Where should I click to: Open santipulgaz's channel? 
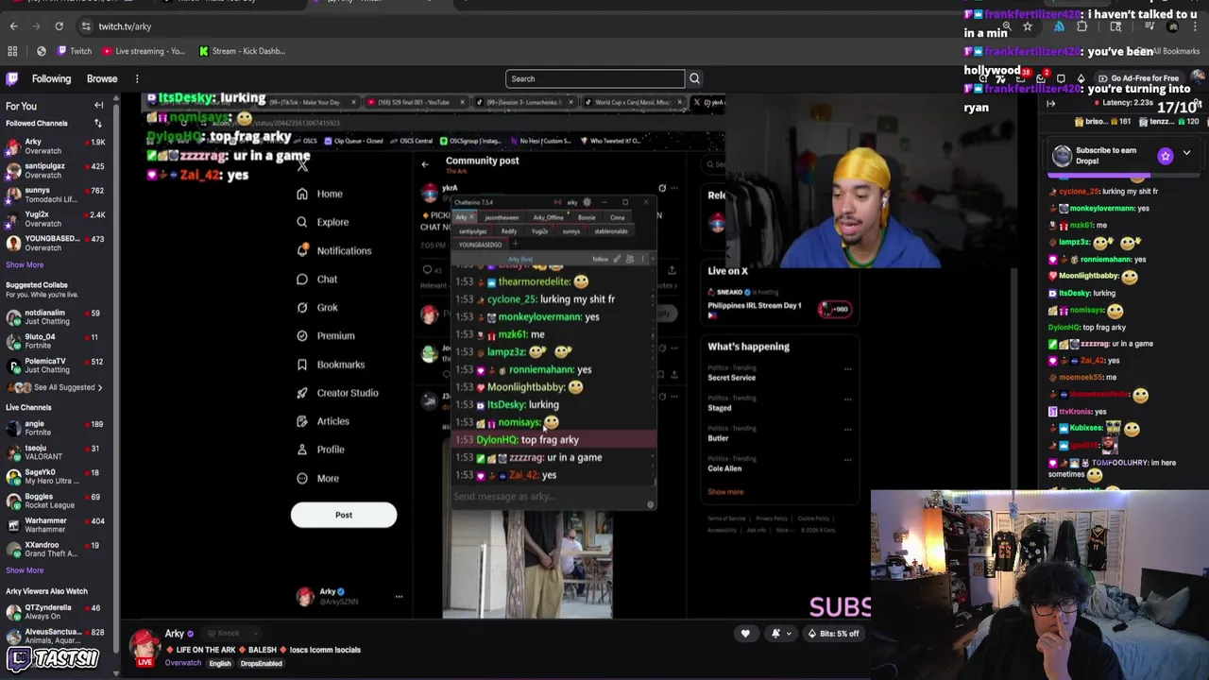click(57, 171)
